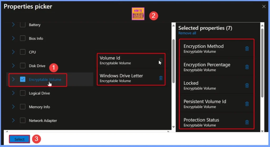Check the Battery checkbox
The image size is (270, 147).
(23, 25)
